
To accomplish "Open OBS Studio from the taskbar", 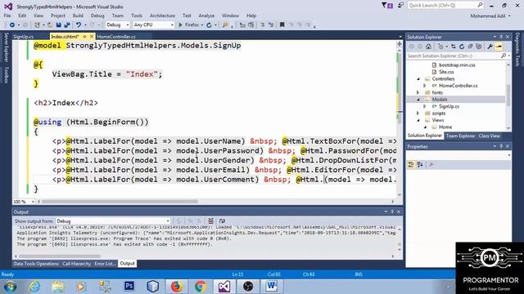I will pos(248,287).
